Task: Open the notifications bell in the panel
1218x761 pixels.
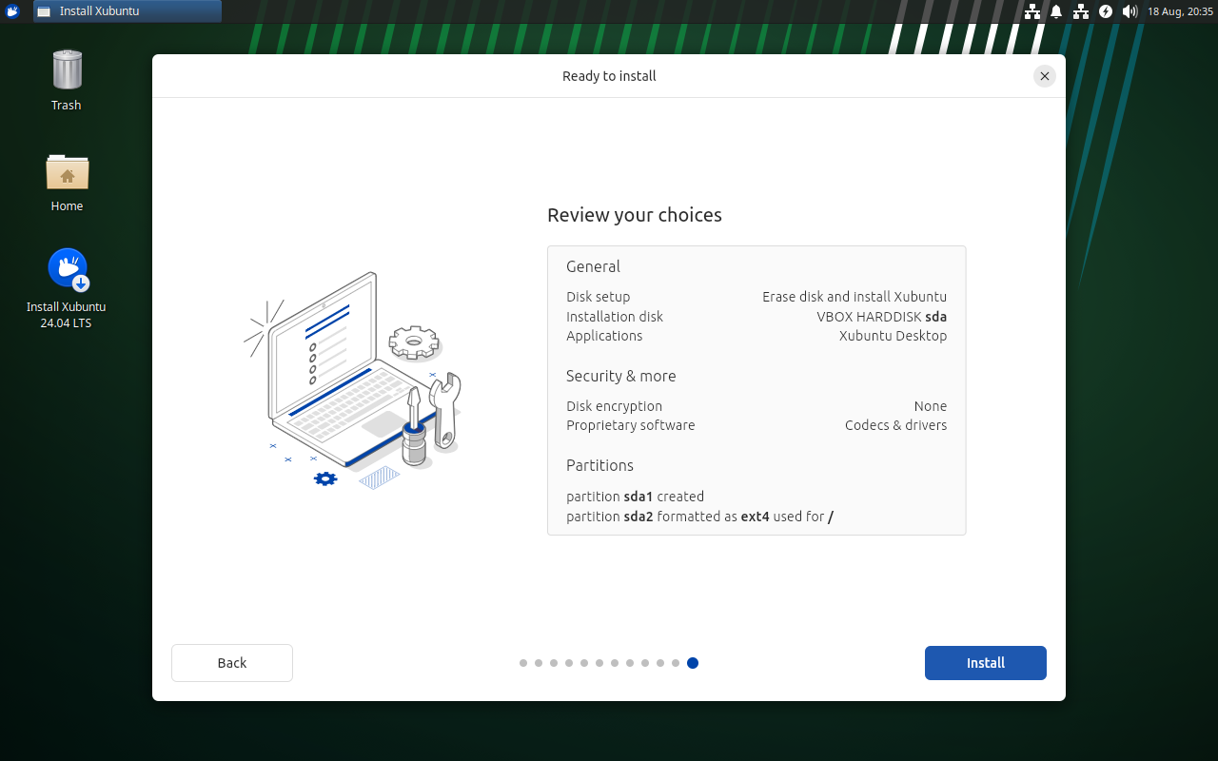Action: [1056, 11]
